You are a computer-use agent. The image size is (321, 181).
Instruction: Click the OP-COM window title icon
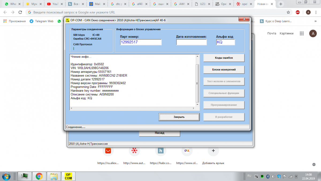pyautogui.click(x=67, y=20)
